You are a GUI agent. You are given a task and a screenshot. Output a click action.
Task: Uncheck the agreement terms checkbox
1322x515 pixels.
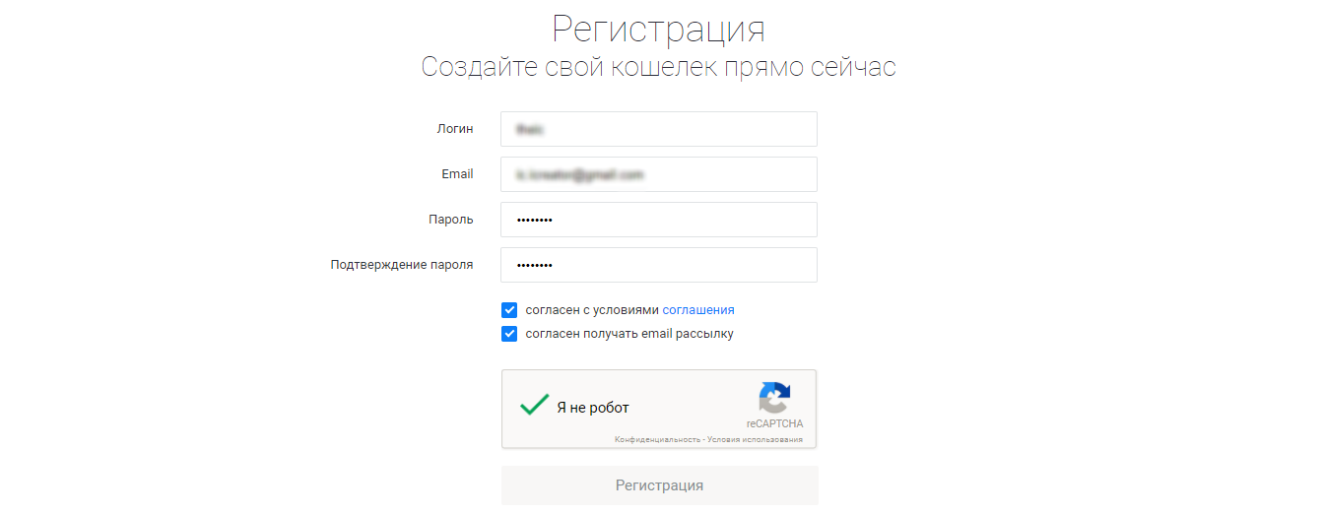coord(509,310)
